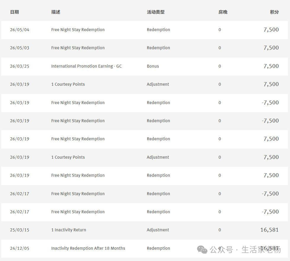The width and height of the screenshot is (290, 261).
Task: Click the room nights 0 in 26/05/04 row
Action: [220, 30]
